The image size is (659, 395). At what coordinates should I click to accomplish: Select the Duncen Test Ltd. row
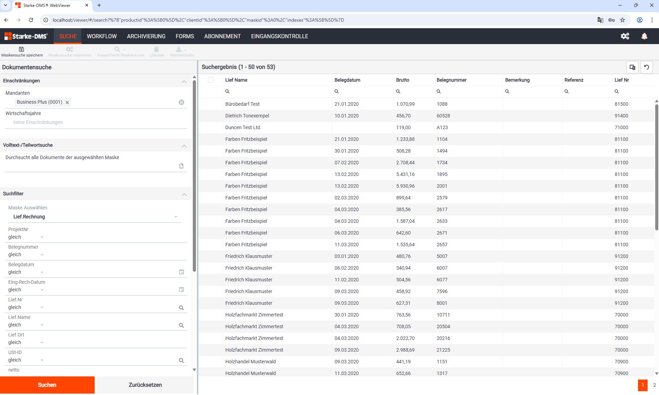point(426,127)
